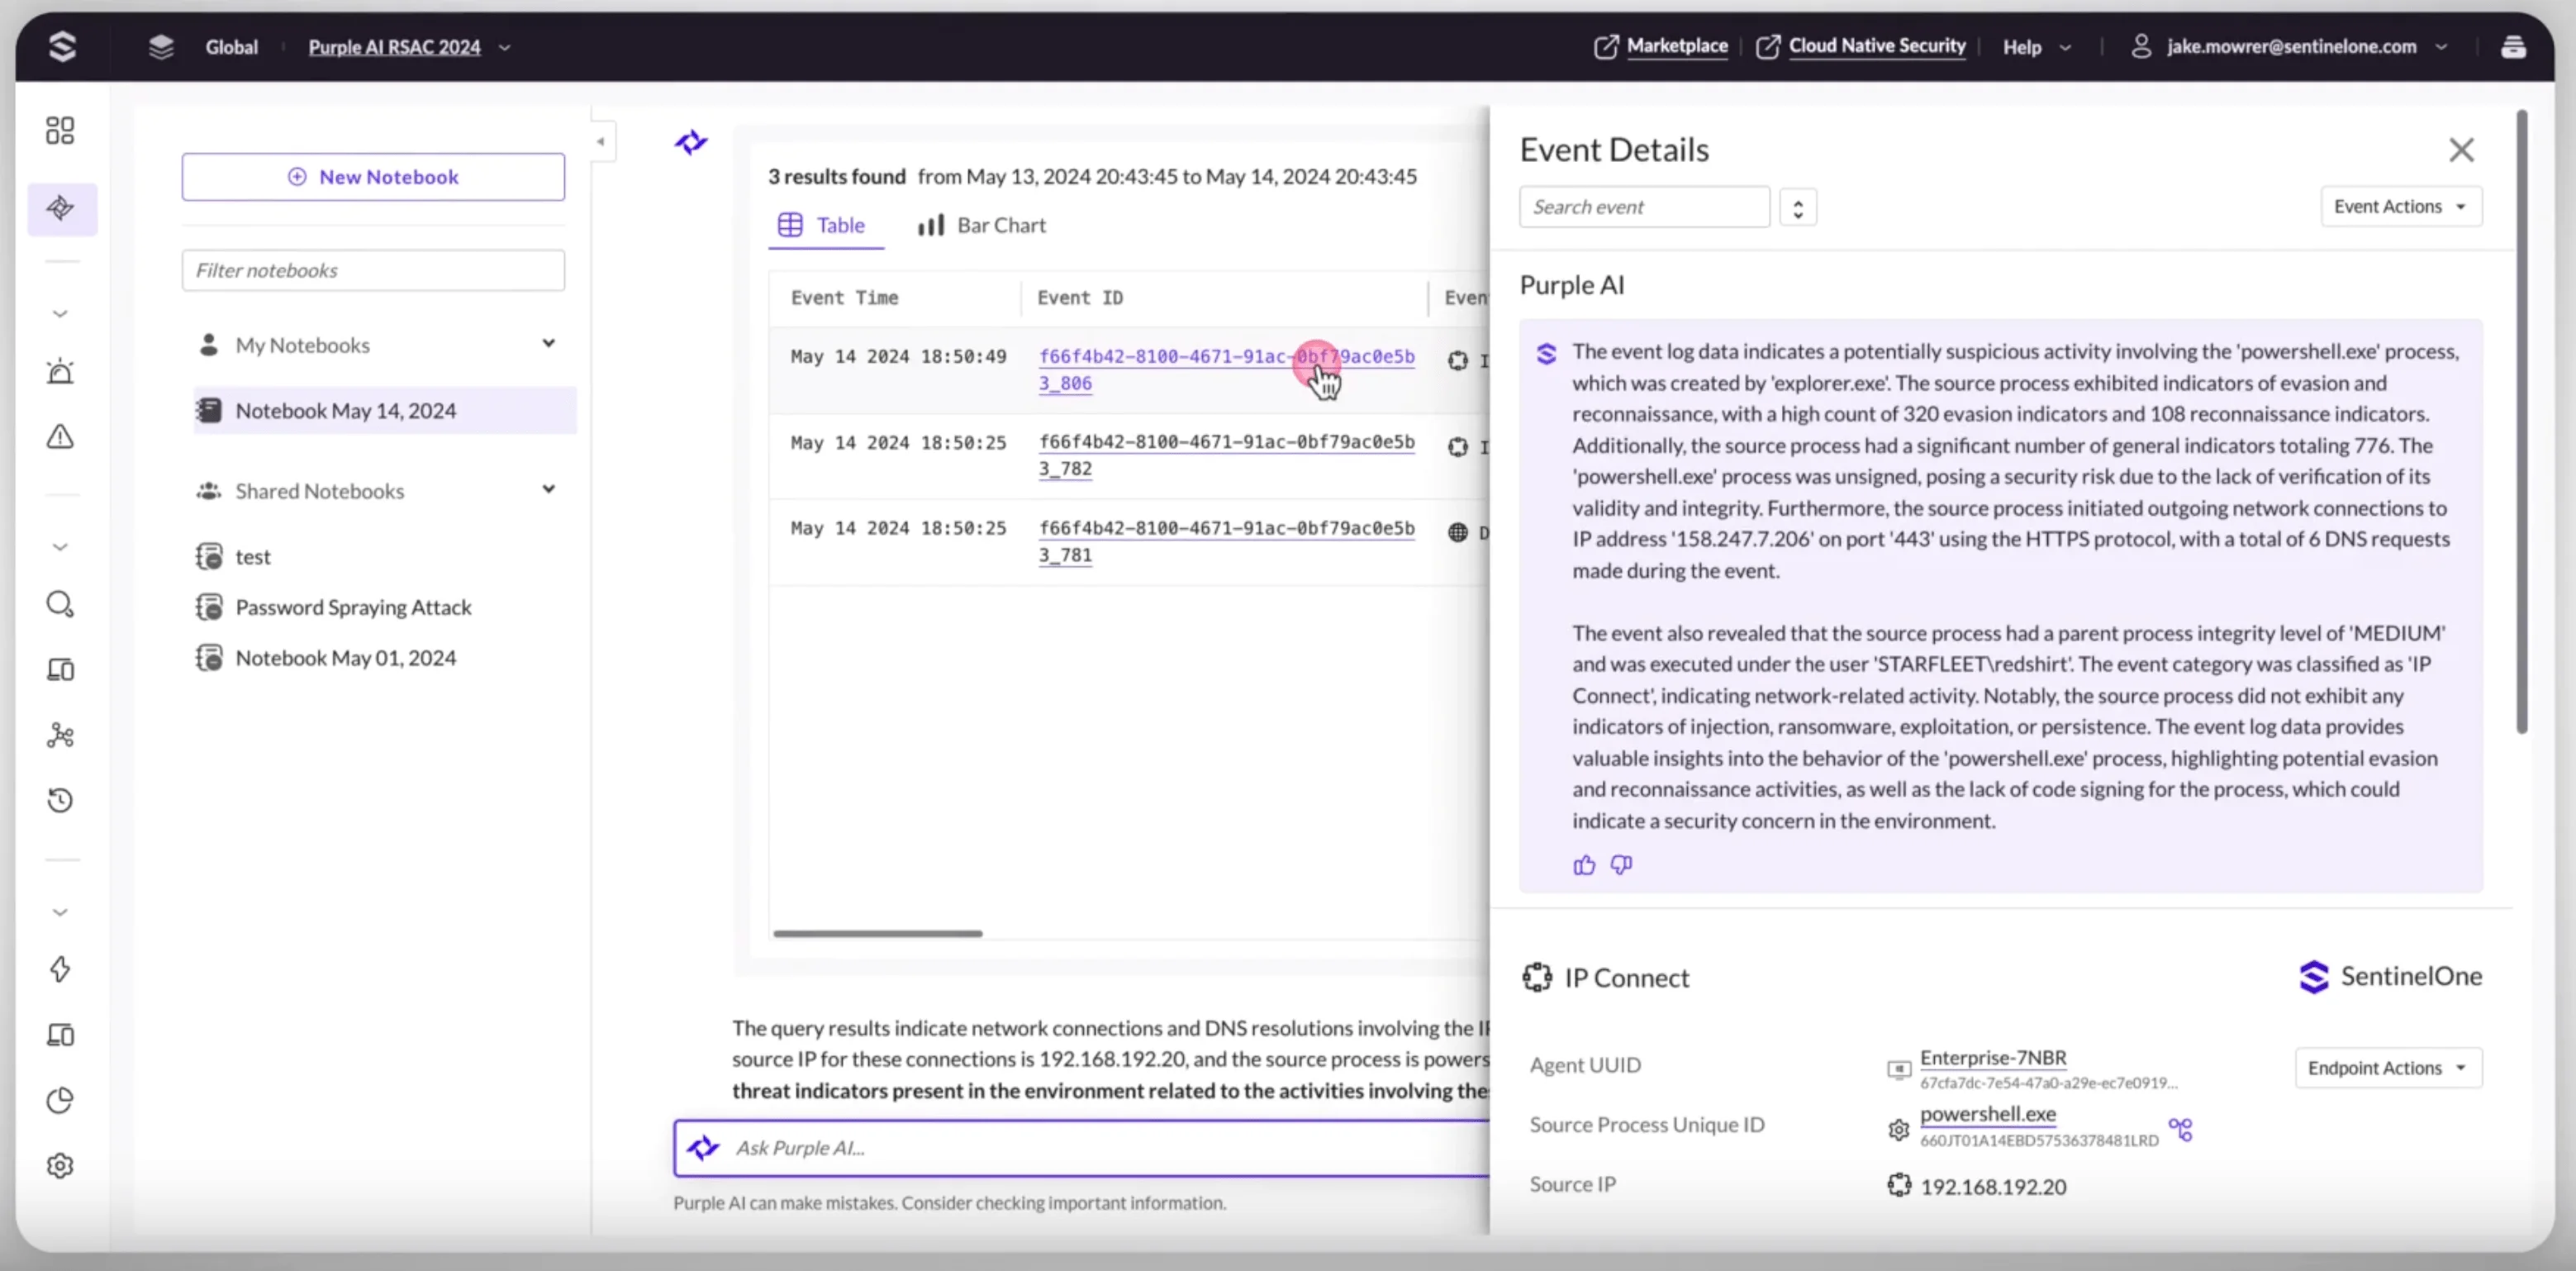Click Source IP value 192.168.192.20
Viewport: 2576px width, 1271px height.
point(1992,1186)
